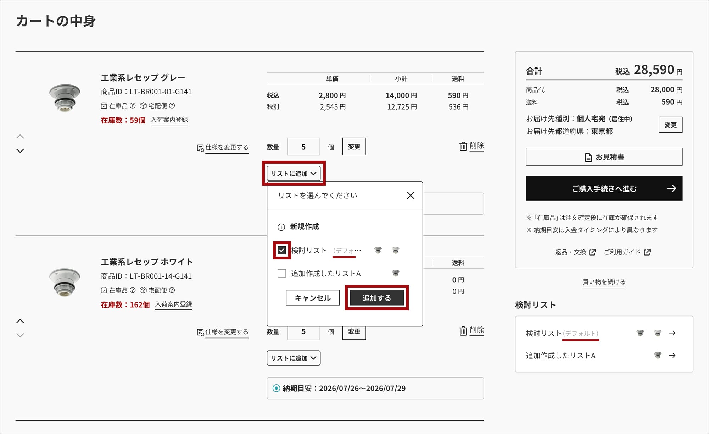Click trash icon to delete ホワイト item

[463, 331]
